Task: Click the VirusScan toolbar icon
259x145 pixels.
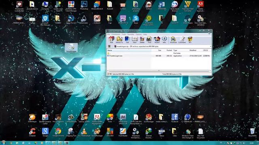Action: point(173,40)
